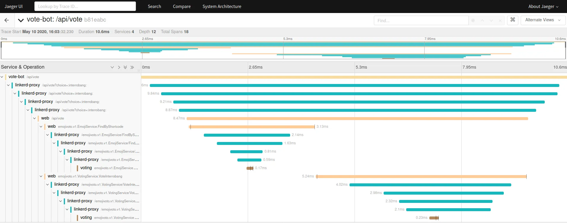Viewport: 567px width, 223px height.
Task: Focus the Lookup by Trace ID field
Action: (85, 7)
